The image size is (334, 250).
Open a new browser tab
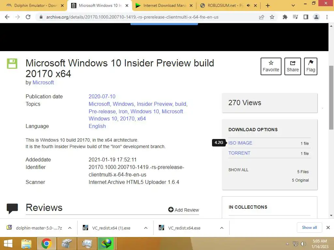pos(268,6)
